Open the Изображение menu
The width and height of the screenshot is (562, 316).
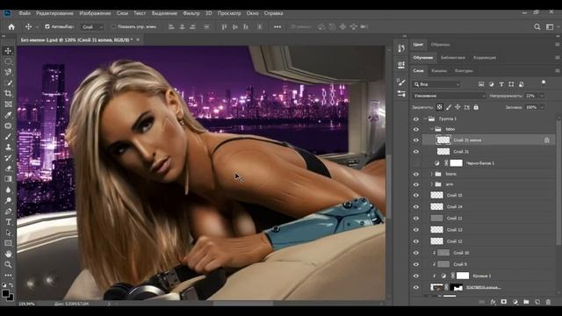point(95,13)
